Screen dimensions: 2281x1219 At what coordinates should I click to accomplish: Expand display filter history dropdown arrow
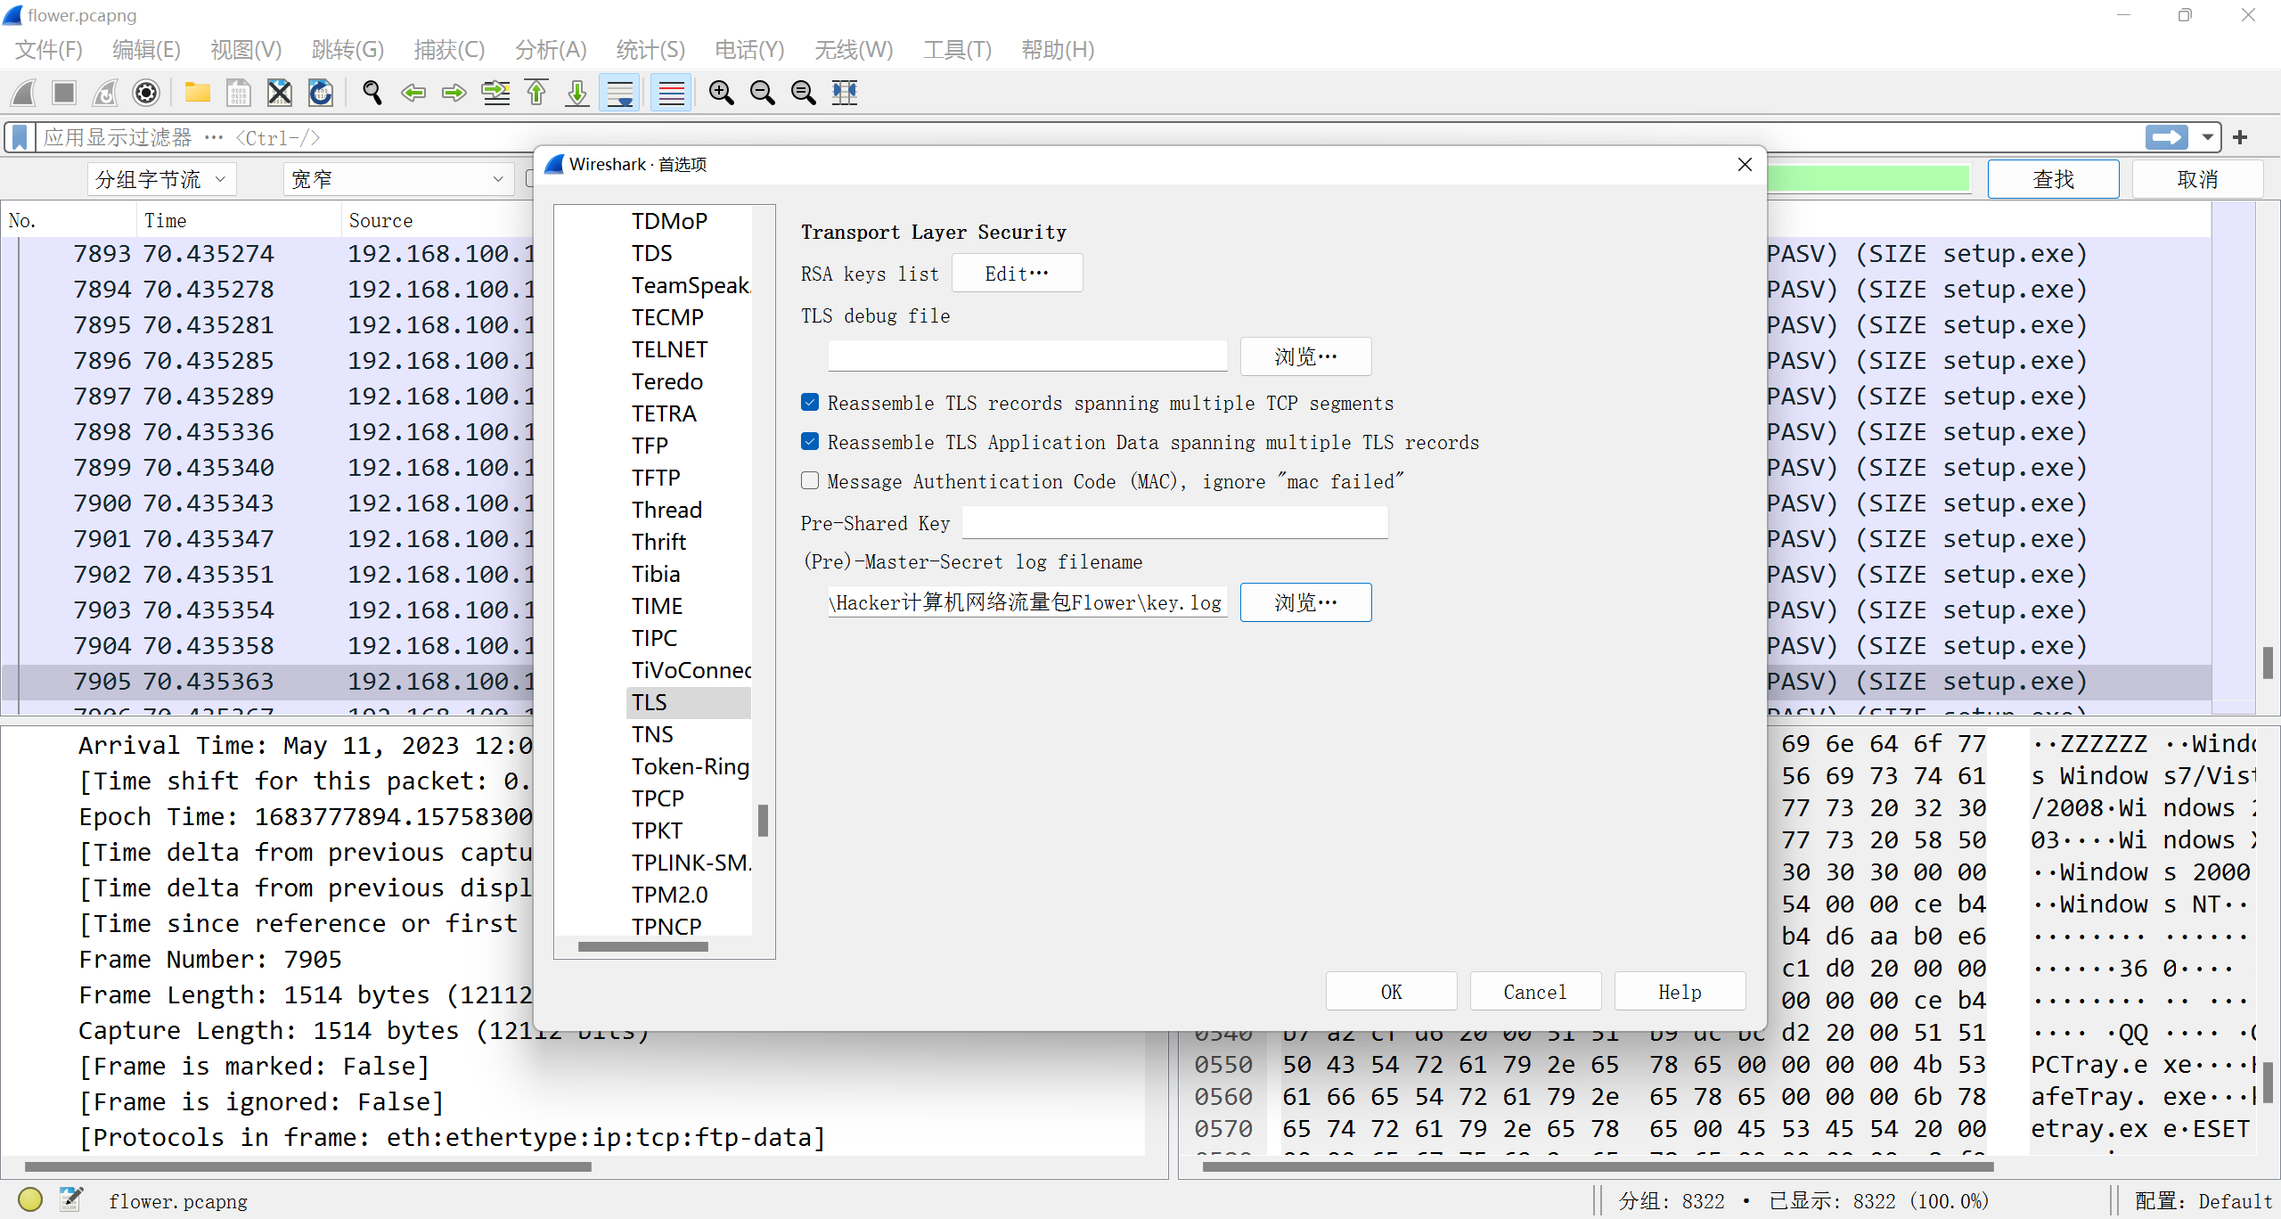pos(2208,137)
